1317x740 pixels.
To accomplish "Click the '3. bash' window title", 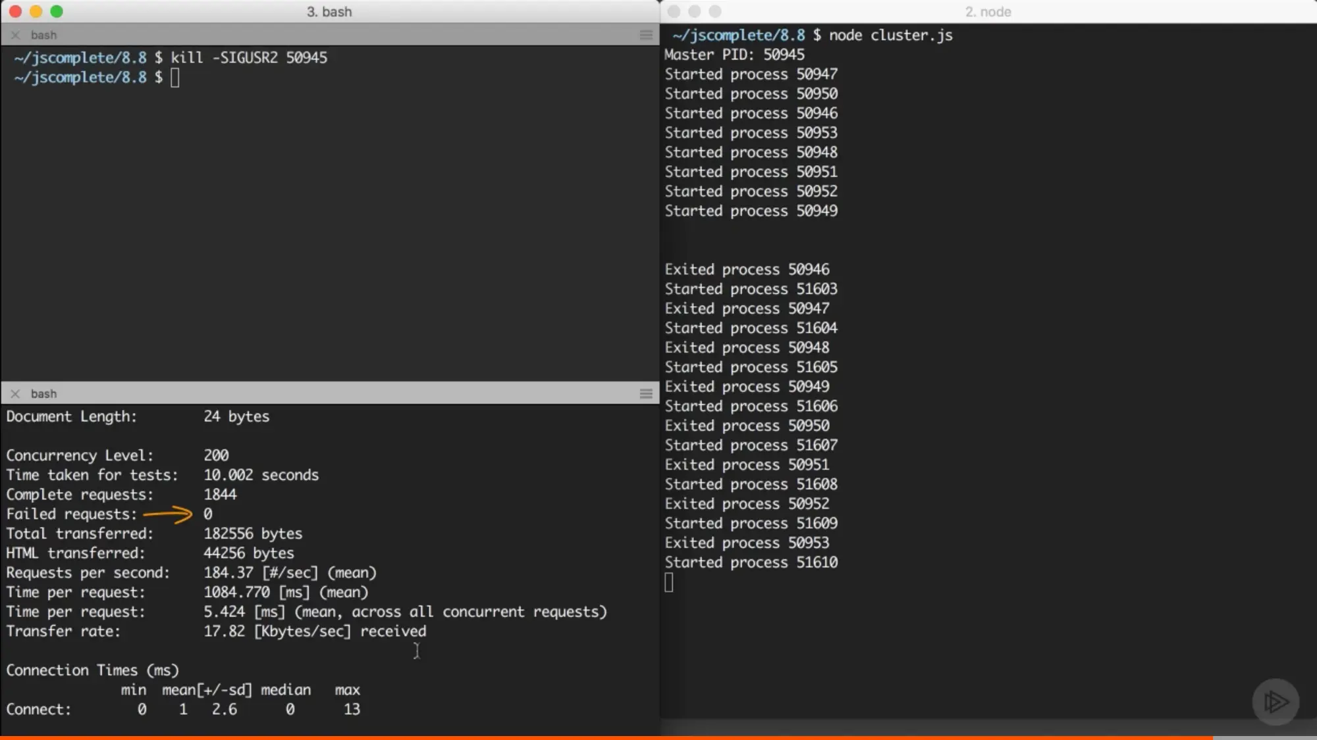I will pyautogui.click(x=329, y=11).
